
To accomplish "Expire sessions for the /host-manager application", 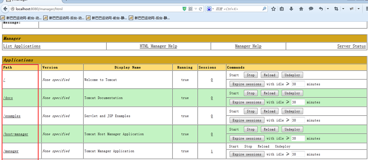I will [x=247, y=138].
